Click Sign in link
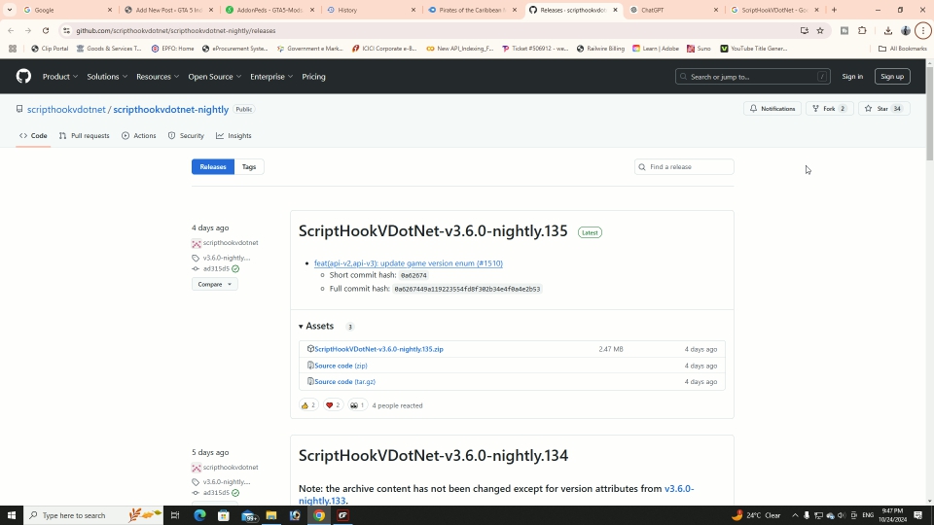Image resolution: width=934 pixels, height=525 pixels. pyautogui.click(x=852, y=76)
